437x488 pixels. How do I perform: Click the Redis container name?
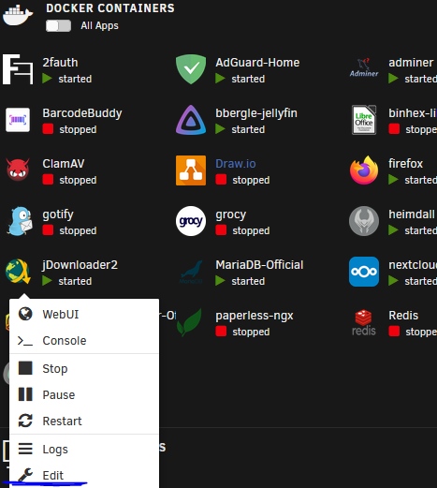click(403, 316)
